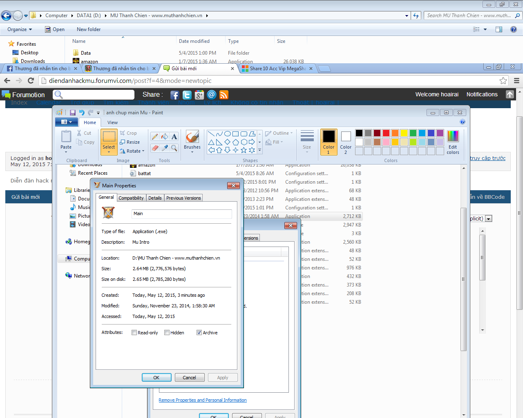Toggle Explorer preview pane icon
Image resolution: width=523 pixels, height=418 pixels.
499,29
